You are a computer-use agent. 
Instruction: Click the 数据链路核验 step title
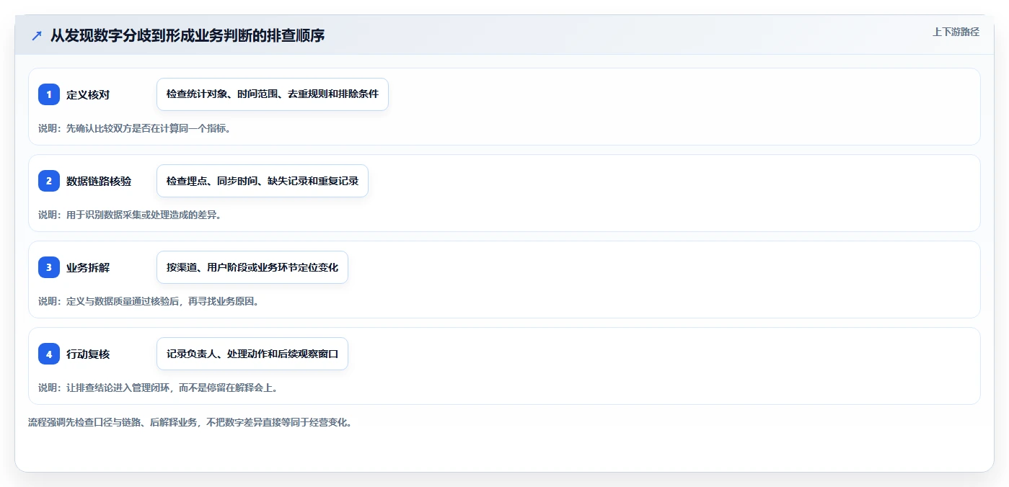pos(99,181)
